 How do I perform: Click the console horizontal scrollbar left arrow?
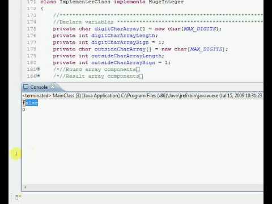point(25,188)
